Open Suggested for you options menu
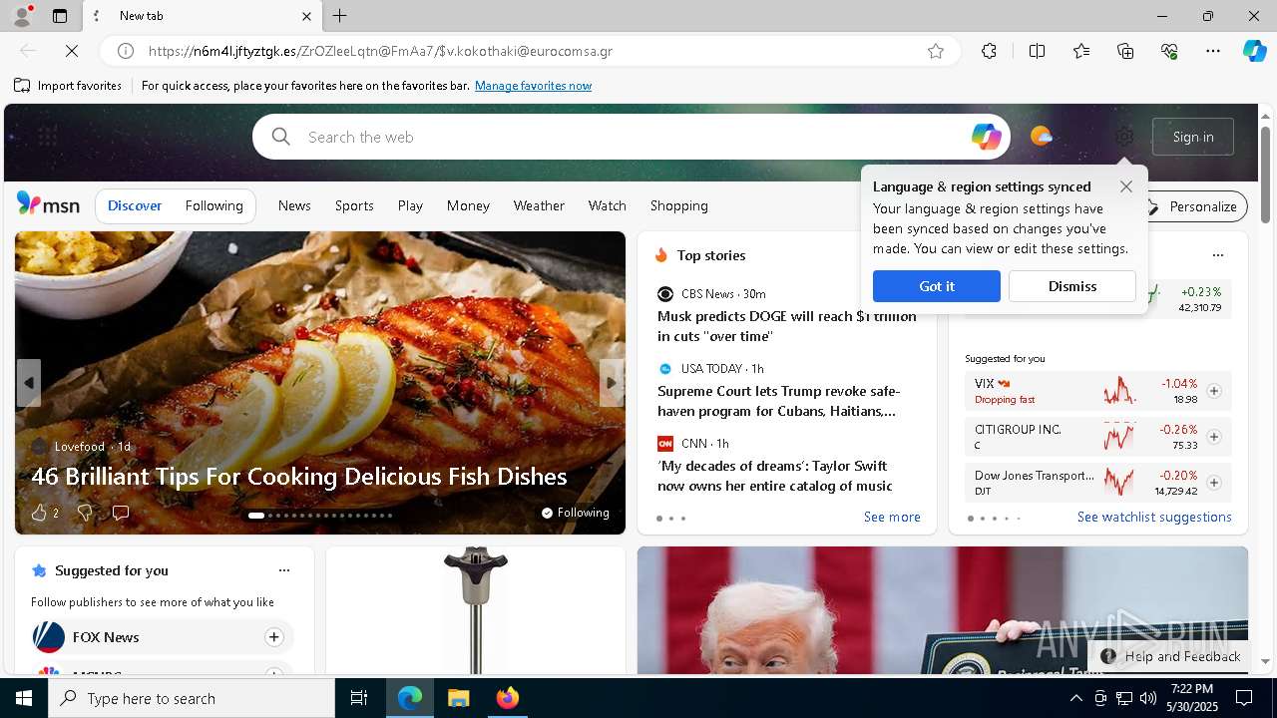 284,570
